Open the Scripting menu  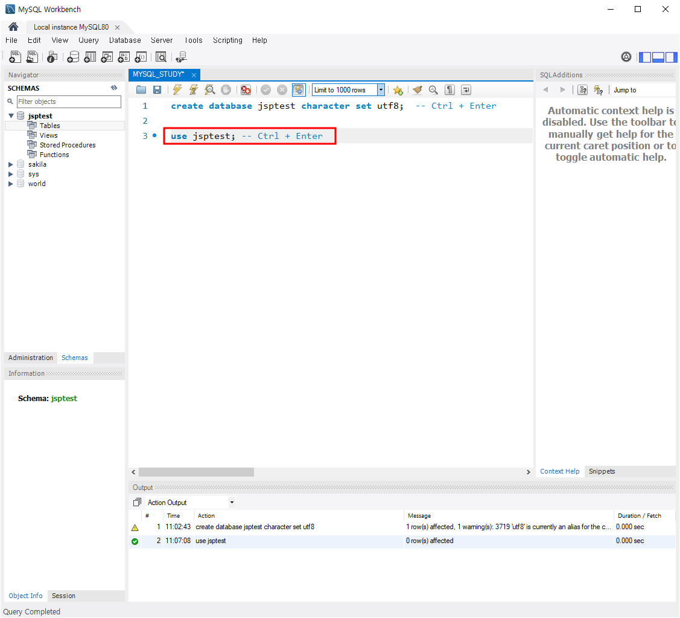pos(227,40)
